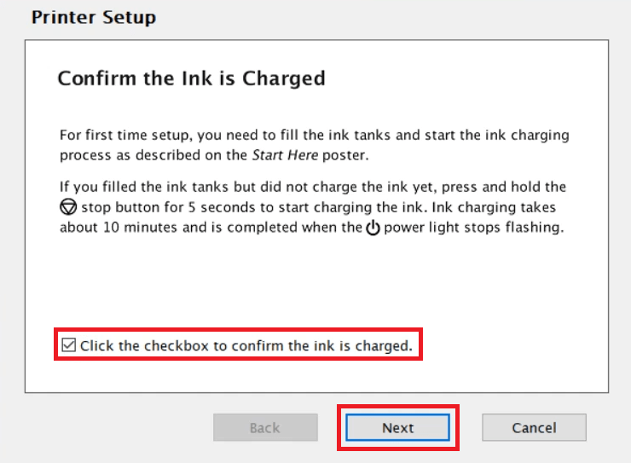Click the "For first time setup" paragraph
The height and width of the screenshot is (463, 631).
(x=315, y=145)
